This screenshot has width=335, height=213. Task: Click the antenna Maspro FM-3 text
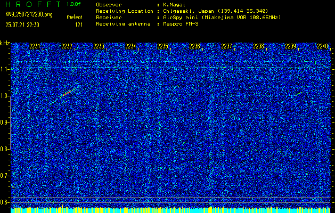click(x=181, y=24)
